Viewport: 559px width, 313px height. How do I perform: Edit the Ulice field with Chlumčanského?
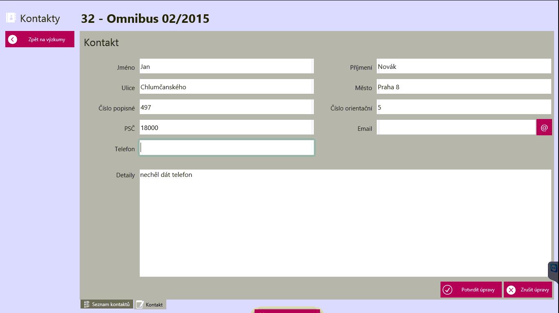[x=226, y=87]
